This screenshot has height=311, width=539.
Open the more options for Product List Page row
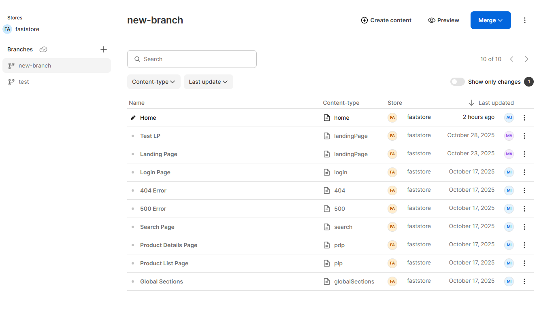click(x=524, y=263)
